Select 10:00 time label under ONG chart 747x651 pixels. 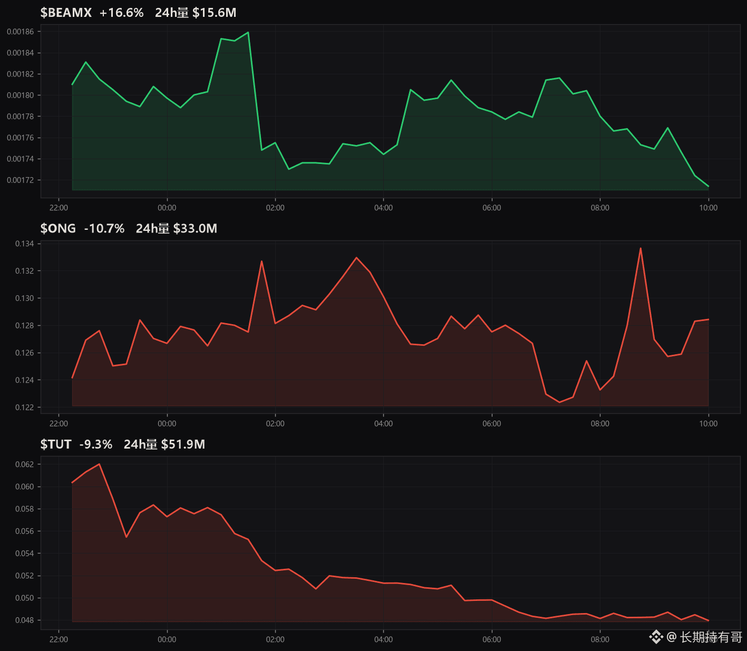coord(709,424)
